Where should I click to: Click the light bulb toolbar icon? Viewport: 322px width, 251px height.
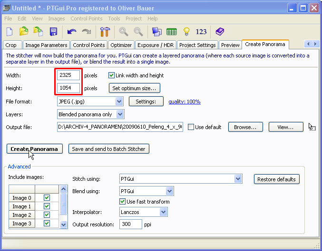point(186,32)
